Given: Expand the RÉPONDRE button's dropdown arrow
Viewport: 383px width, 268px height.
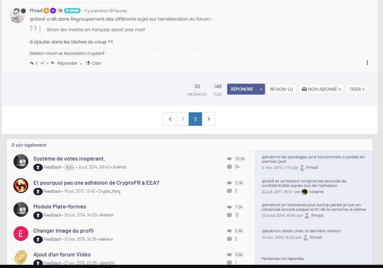Looking at the screenshot, I should pyautogui.click(x=261, y=89).
